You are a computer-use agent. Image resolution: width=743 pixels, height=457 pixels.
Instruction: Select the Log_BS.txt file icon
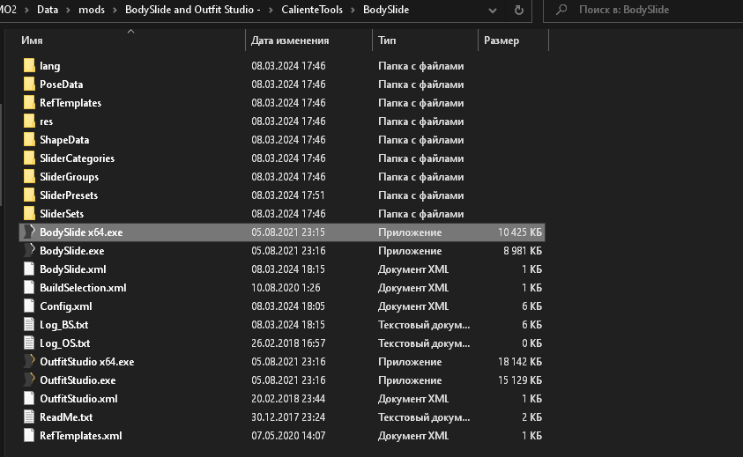click(x=29, y=324)
